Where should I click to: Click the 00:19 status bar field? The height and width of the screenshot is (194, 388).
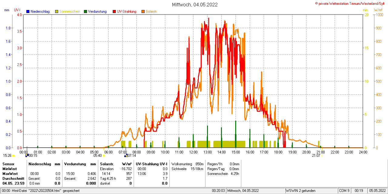pos(359,191)
